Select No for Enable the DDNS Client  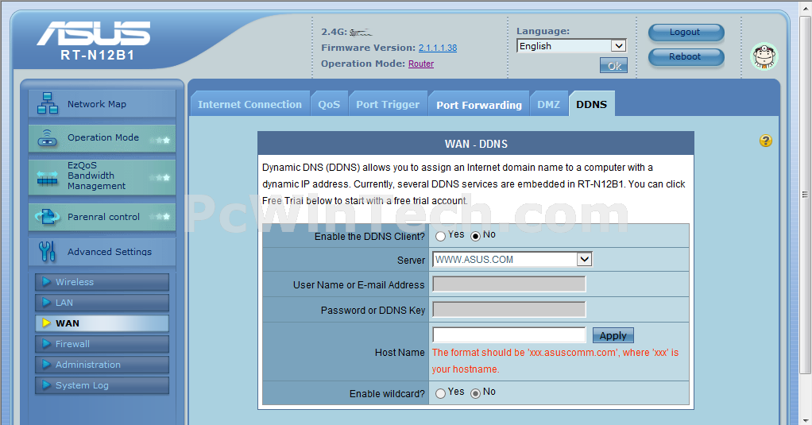475,236
